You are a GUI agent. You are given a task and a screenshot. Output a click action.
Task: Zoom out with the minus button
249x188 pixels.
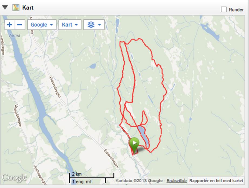[20, 25]
